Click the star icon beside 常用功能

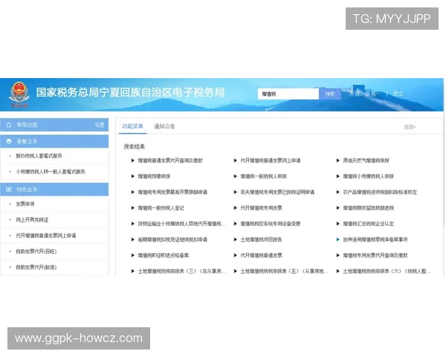pyautogui.click(x=9, y=125)
